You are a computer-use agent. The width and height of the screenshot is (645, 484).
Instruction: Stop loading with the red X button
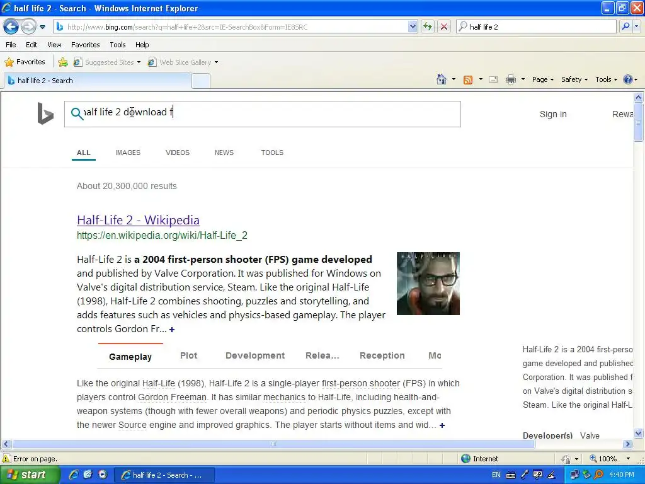click(444, 26)
